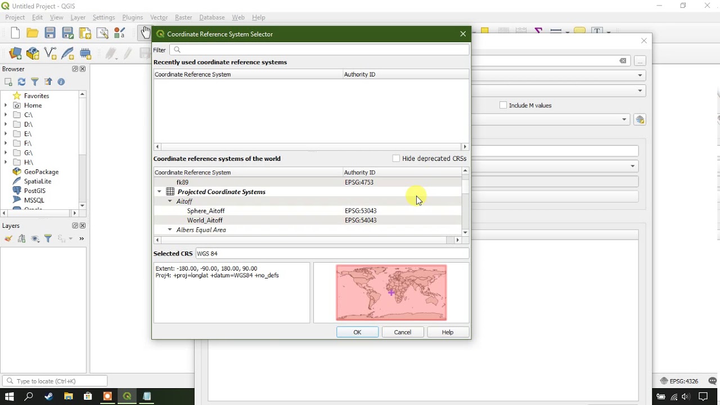Toggle Hide deprecated CRSs checkbox
The image size is (720, 405).
pos(396,159)
